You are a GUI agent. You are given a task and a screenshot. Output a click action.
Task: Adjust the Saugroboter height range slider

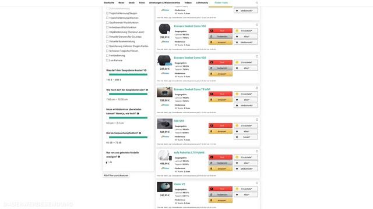tap(128, 94)
